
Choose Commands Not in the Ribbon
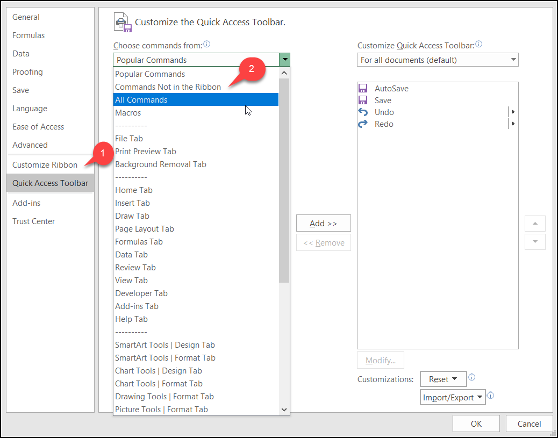(x=168, y=87)
